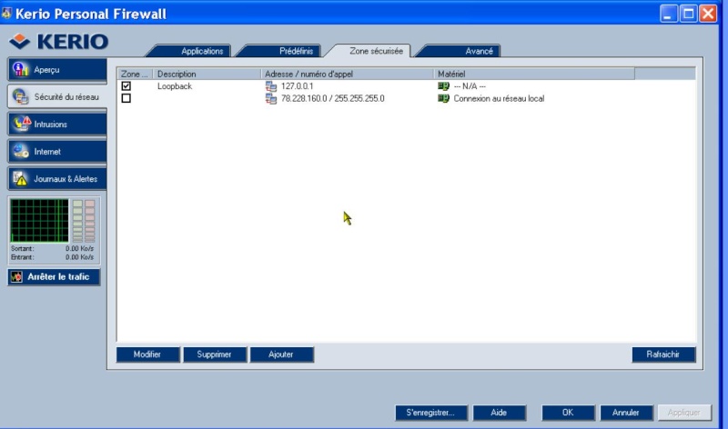Click the traffic graph monitor

point(39,220)
